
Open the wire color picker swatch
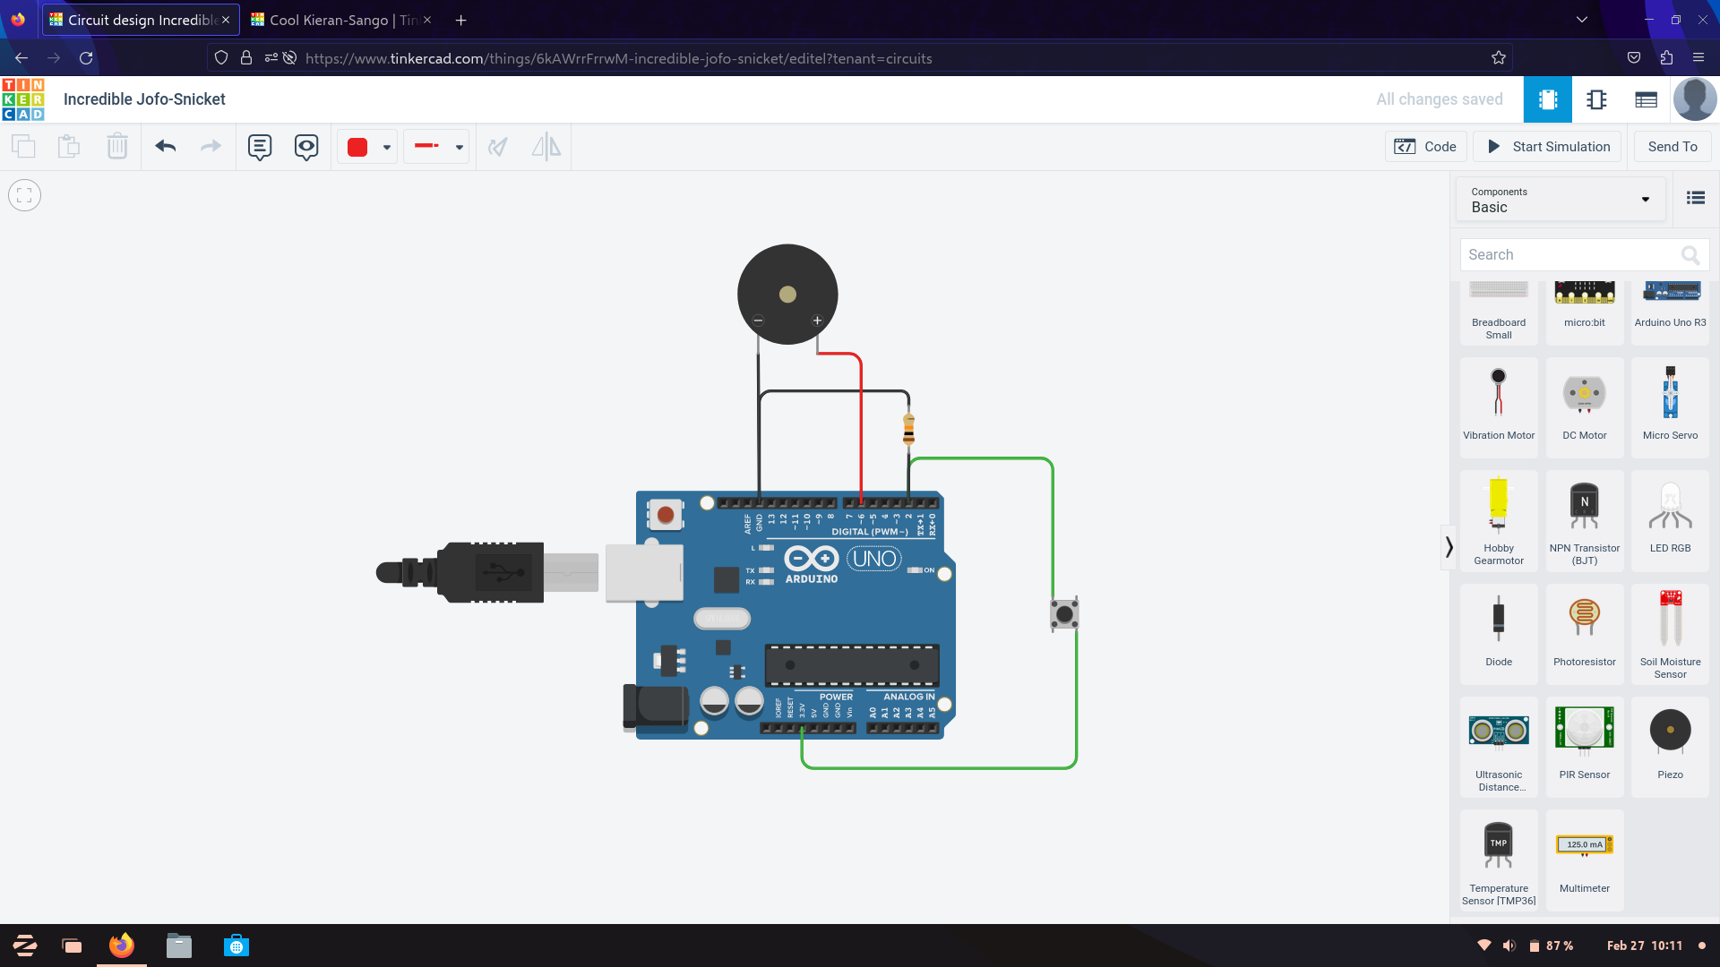357,147
